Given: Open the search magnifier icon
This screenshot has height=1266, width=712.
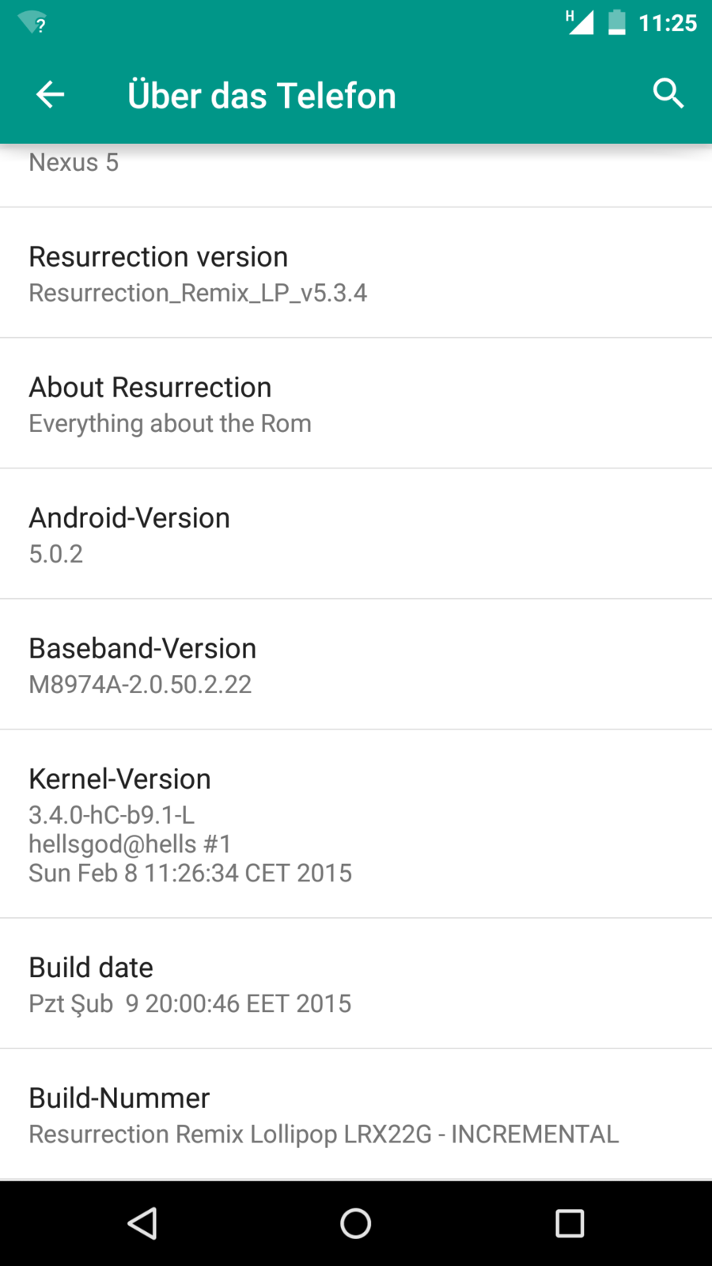Looking at the screenshot, I should point(668,93).
